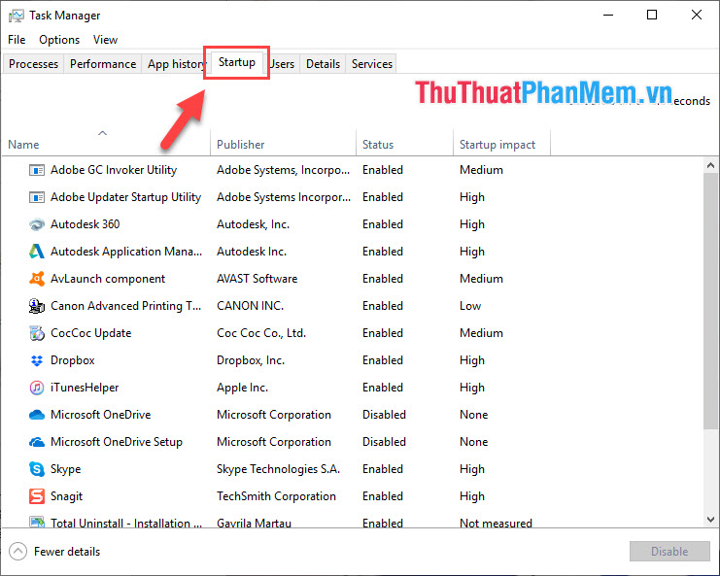Select the CocCoc Update icon

(37, 333)
